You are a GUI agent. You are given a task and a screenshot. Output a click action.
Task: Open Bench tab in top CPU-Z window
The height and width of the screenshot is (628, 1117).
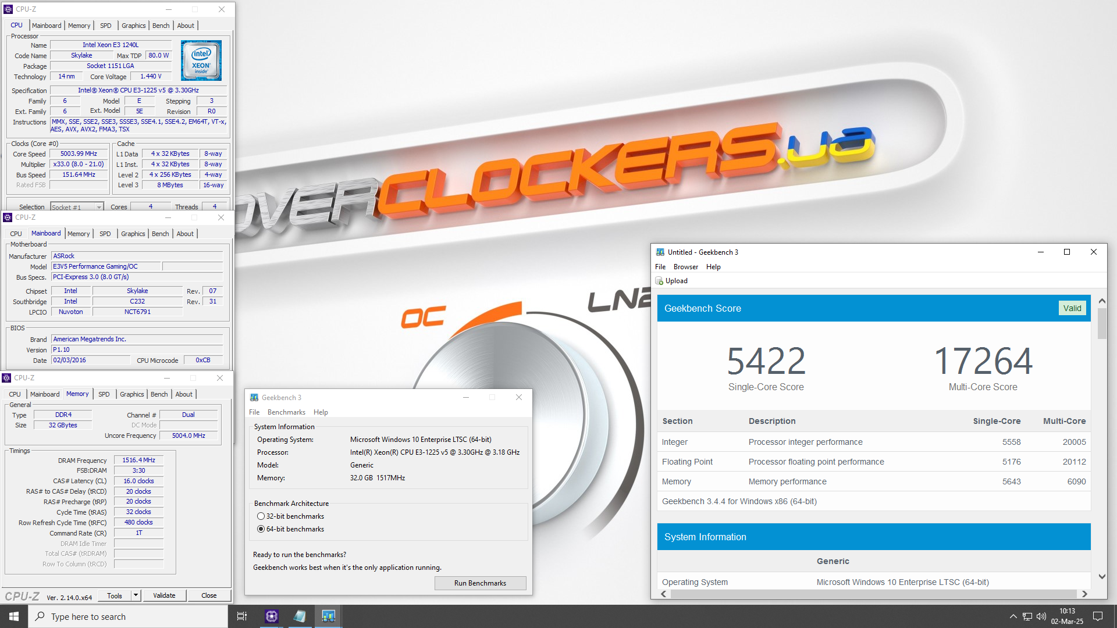[161, 26]
